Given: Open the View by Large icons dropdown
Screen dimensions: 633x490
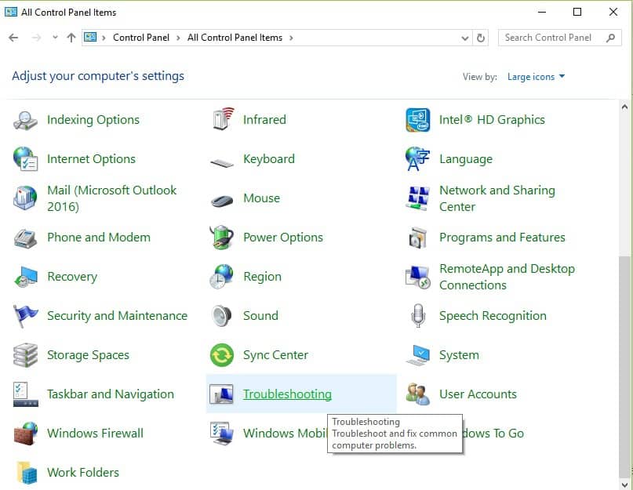Looking at the screenshot, I should click(x=536, y=77).
